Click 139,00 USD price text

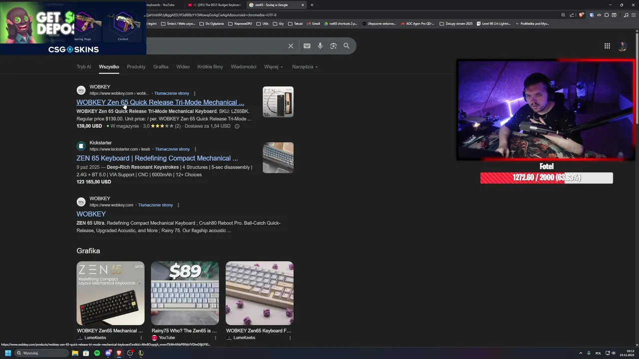pyautogui.click(x=89, y=126)
